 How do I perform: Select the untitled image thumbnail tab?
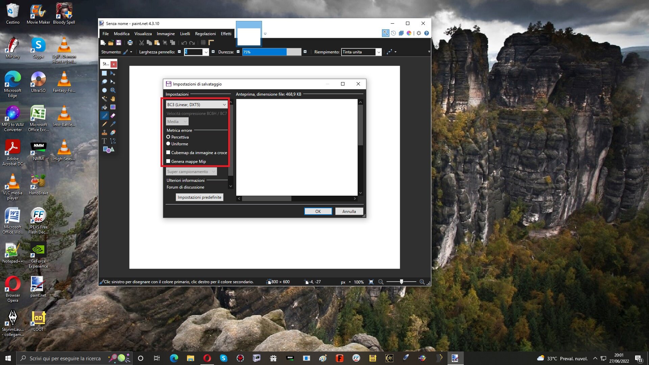click(249, 33)
